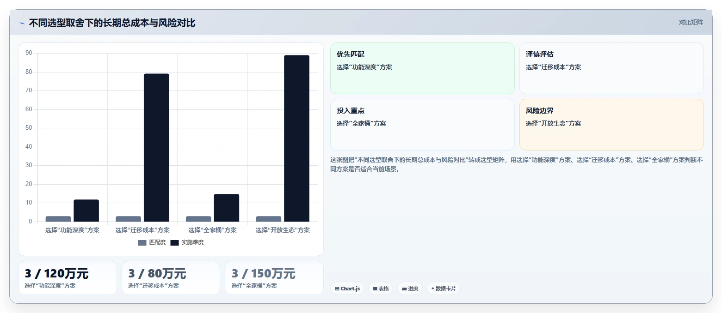Click x-axis label 选择“功能深度”方案

[x=72, y=230]
